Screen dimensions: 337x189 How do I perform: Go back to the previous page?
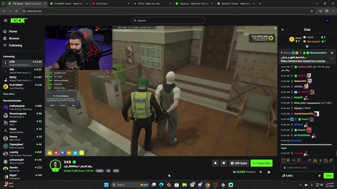[4, 11]
